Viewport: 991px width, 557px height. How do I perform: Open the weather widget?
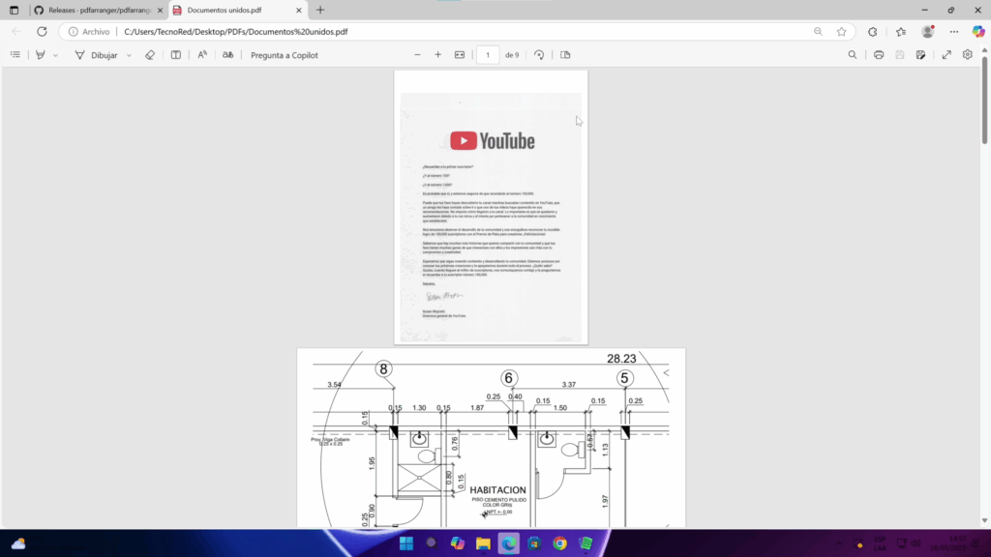coord(18,543)
